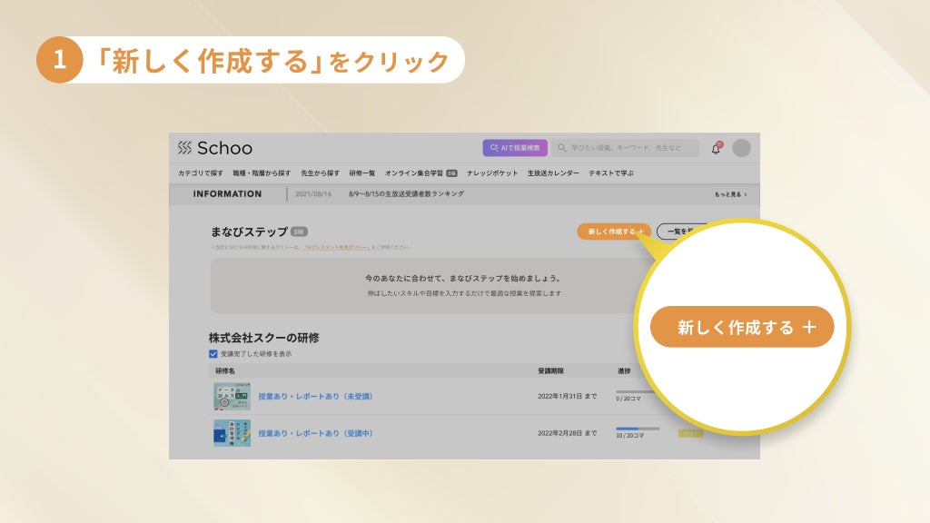Click the 受講期限 column header
Screen dimensions: 930x523
pos(550,370)
